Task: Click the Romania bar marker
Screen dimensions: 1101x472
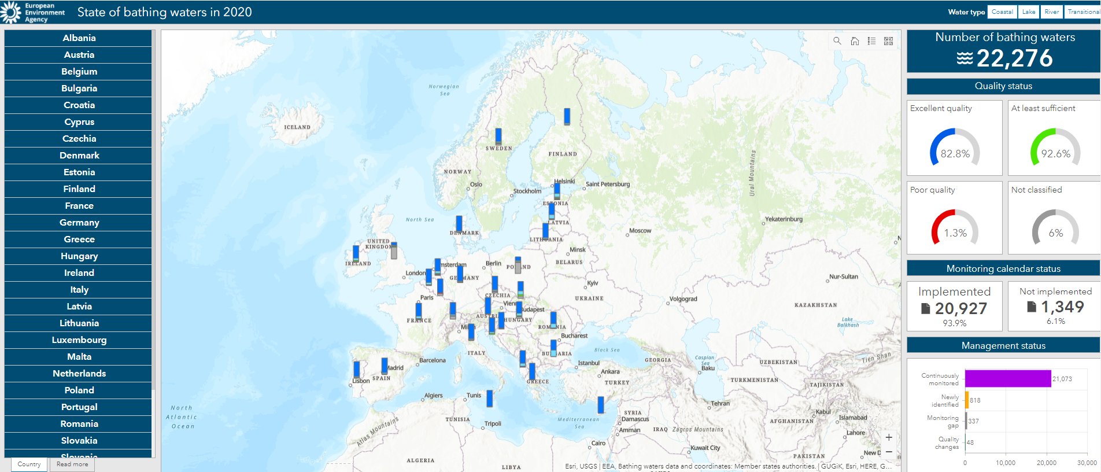Action: pyautogui.click(x=553, y=320)
